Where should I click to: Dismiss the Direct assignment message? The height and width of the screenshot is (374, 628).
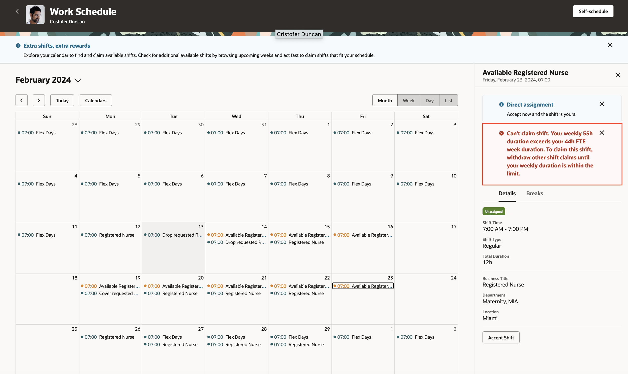(x=601, y=104)
